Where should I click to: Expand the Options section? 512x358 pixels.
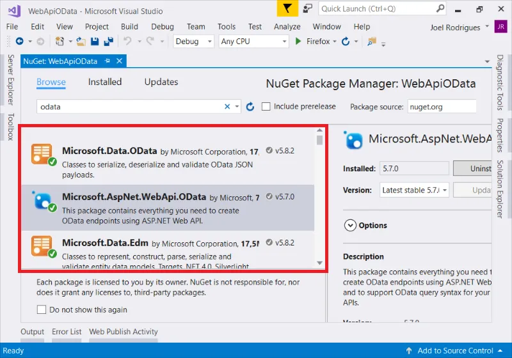[x=350, y=225]
